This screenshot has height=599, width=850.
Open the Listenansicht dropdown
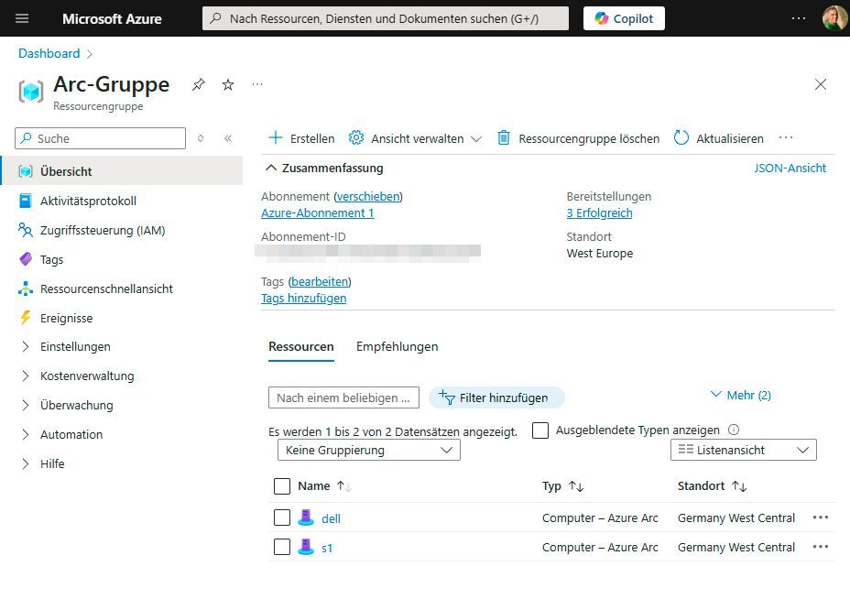click(x=743, y=450)
